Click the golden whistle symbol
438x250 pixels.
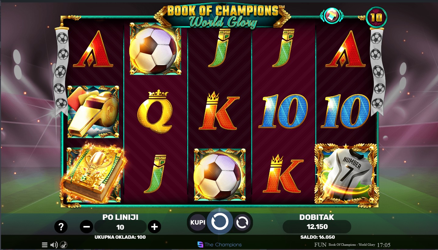(x=93, y=112)
